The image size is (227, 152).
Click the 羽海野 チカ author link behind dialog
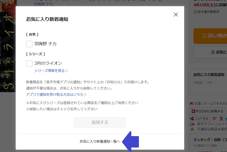[x=44, y=4]
